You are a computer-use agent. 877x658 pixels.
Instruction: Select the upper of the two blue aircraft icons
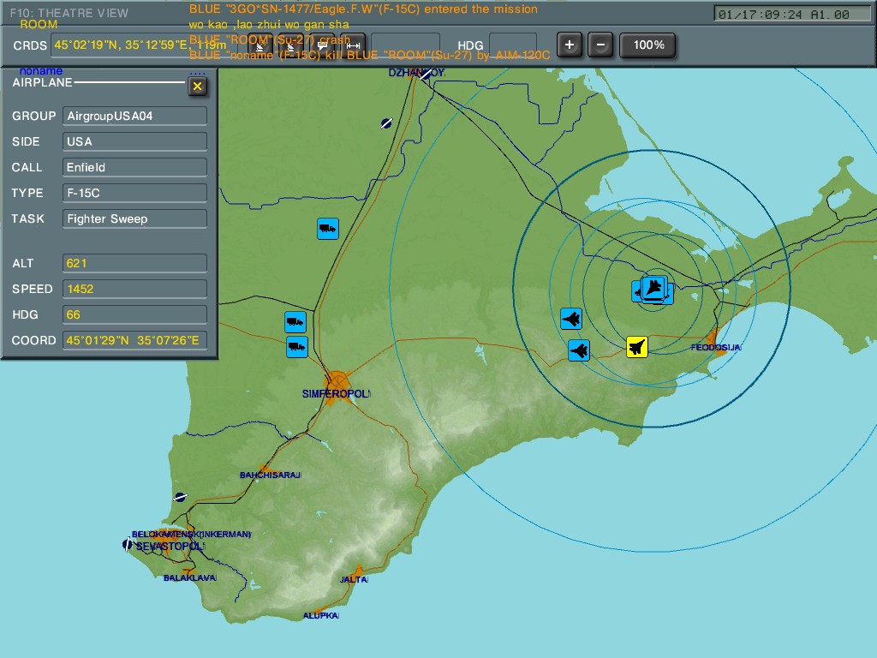(x=571, y=319)
